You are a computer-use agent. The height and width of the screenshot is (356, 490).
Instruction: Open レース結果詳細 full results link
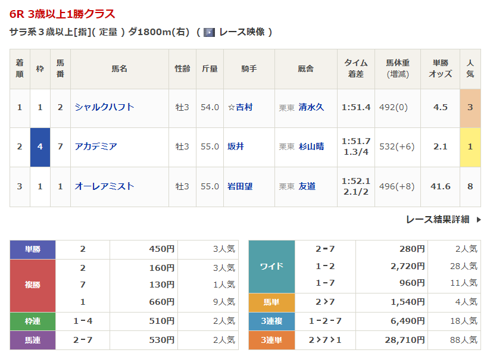coord(438,219)
